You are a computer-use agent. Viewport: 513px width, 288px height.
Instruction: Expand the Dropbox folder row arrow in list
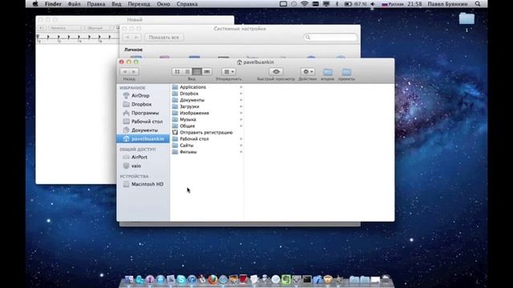(x=240, y=94)
